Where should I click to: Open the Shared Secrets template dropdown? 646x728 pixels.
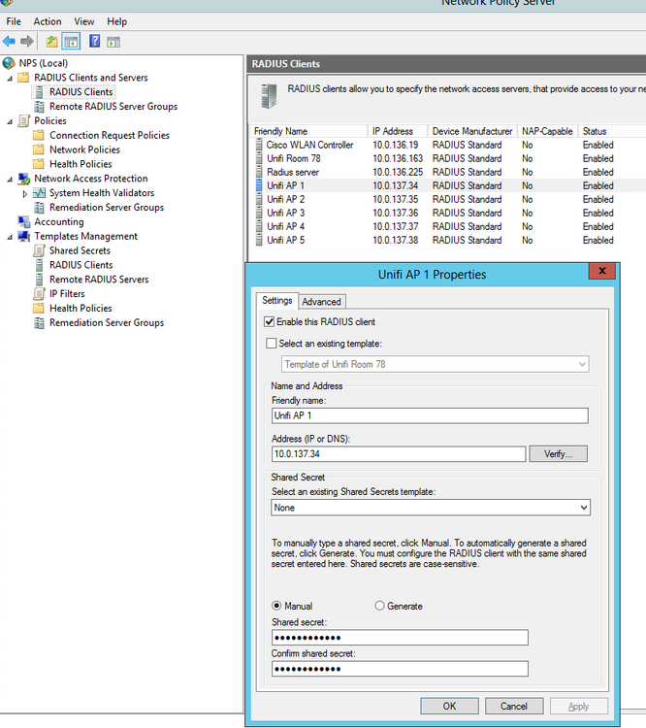click(584, 508)
